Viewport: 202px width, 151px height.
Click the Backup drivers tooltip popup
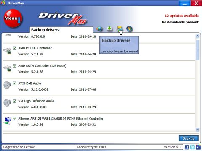(x=119, y=45)
